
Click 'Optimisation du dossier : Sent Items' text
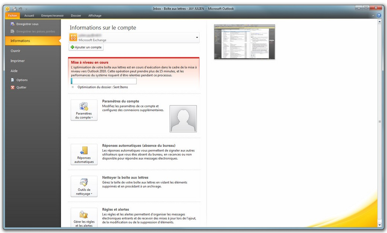point(103,87)
